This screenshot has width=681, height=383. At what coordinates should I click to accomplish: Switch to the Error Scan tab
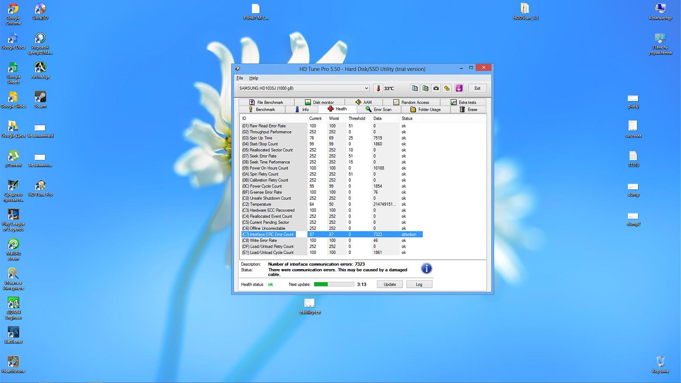click(378, 109)
